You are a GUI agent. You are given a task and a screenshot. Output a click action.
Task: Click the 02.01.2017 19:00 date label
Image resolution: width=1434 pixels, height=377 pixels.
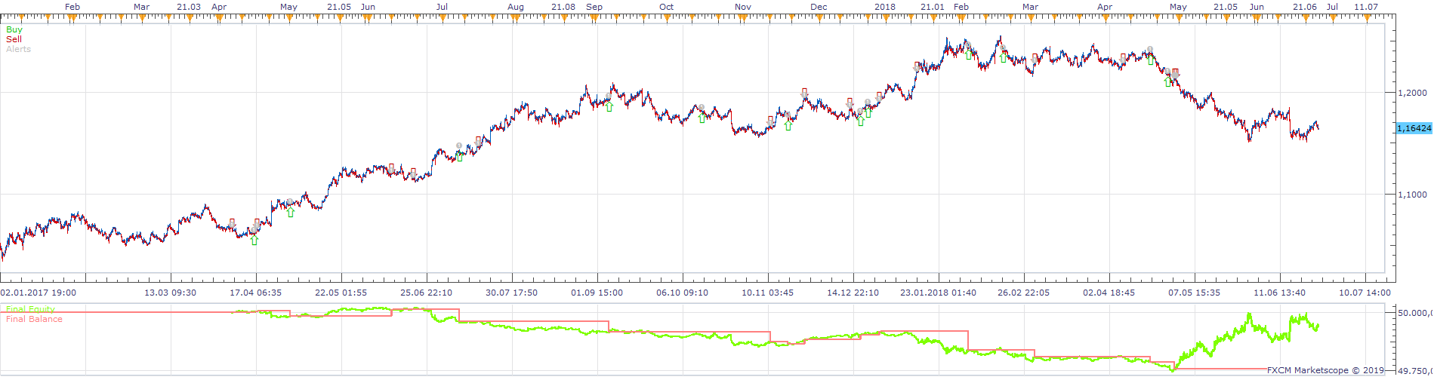[38, 293]
